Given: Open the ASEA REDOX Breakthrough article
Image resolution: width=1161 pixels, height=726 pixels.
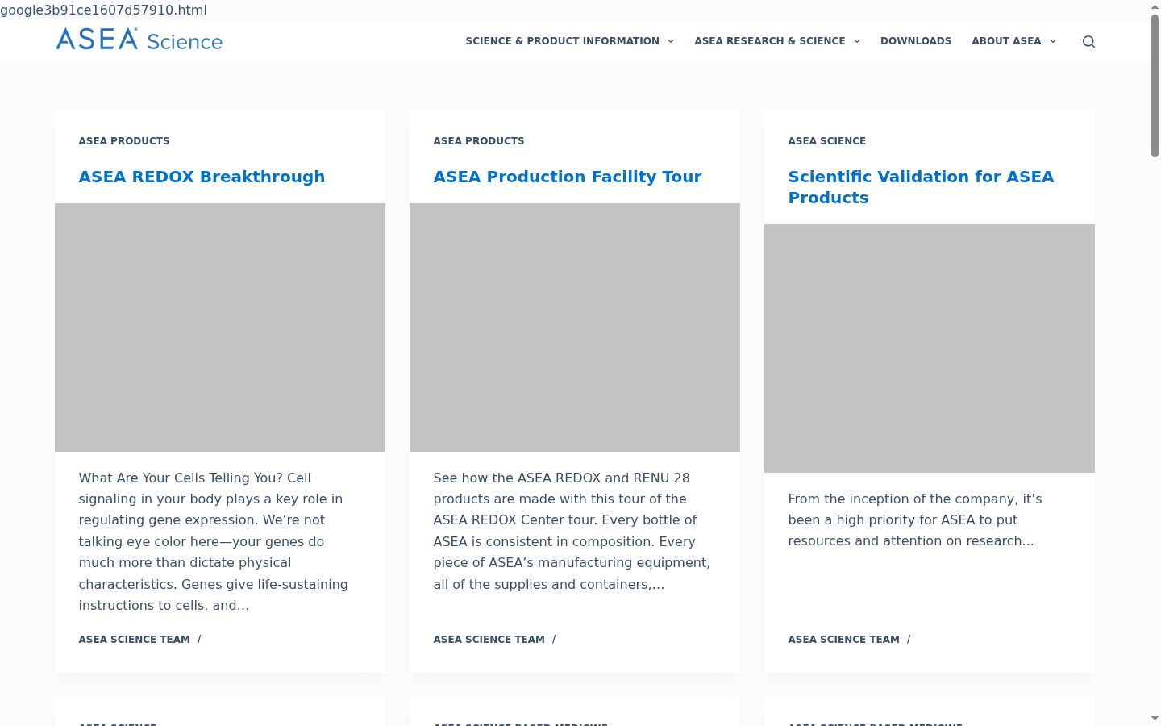Looking at the screenshot, I should click(202, 177).
